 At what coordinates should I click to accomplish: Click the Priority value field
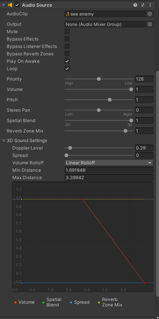(144, 79)
